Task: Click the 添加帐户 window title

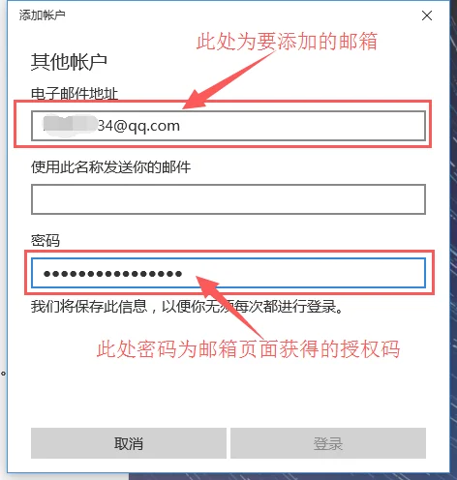Action: point(42,15)
